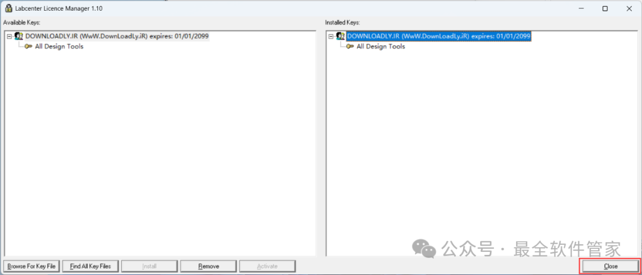Click the greyed-out Activate button

(x=267, y=267)
